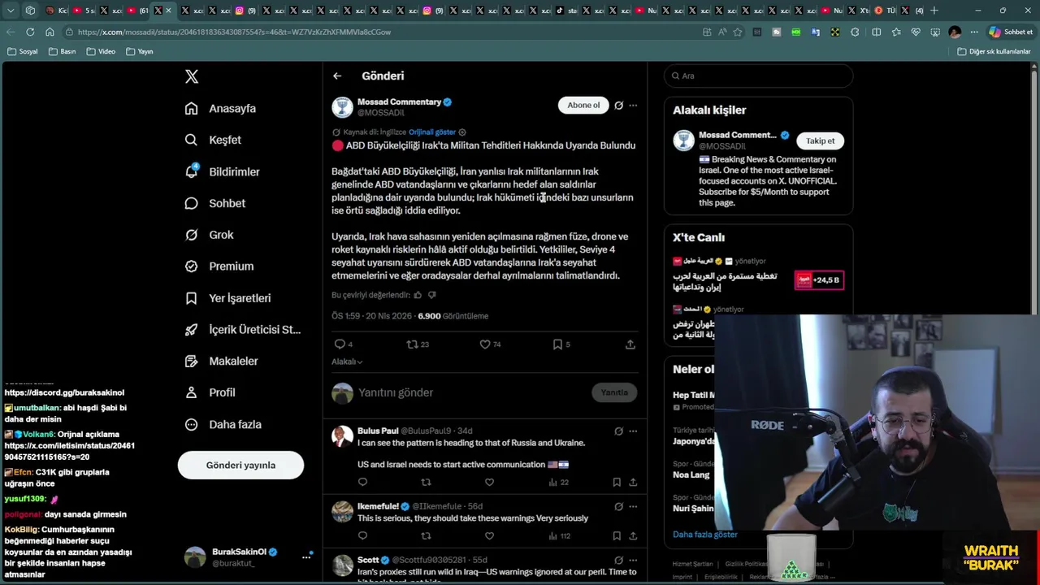This screenshot has width=1040, height=585.
Task: Open new browser tab plus
Action: tap(934, 11)
